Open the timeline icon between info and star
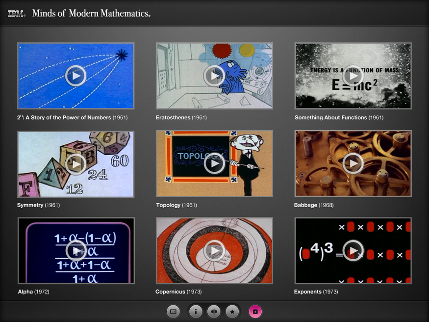 (x=214, y=311)
